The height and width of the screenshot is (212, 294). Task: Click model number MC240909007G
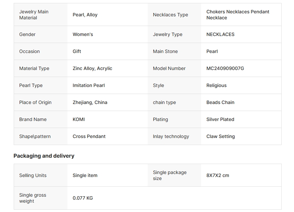point(225,68)
